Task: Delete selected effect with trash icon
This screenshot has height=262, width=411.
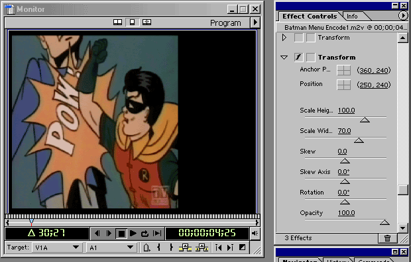Action: pyautogui.click(x=387, y=238)
